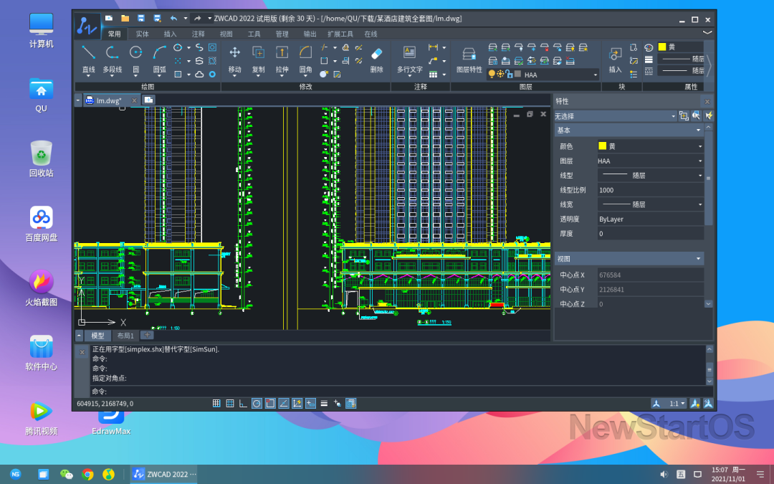Viewport: 774px width, 484px height.
Task: Click the 多行文字 (Multiline text) tool
Action: click(409, 53)
